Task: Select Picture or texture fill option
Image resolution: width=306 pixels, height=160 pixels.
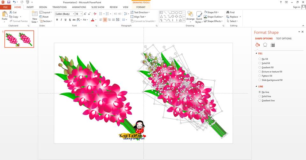Action: coord(270,72)
